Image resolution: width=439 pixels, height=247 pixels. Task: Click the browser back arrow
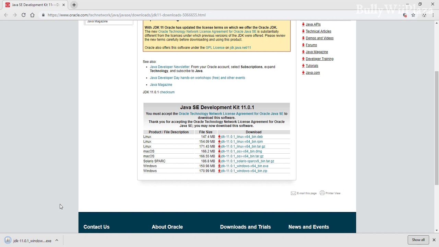[x=6, y=15]
